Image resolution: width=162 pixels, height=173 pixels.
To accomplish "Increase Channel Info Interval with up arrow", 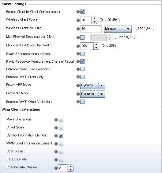I will 70,166.
